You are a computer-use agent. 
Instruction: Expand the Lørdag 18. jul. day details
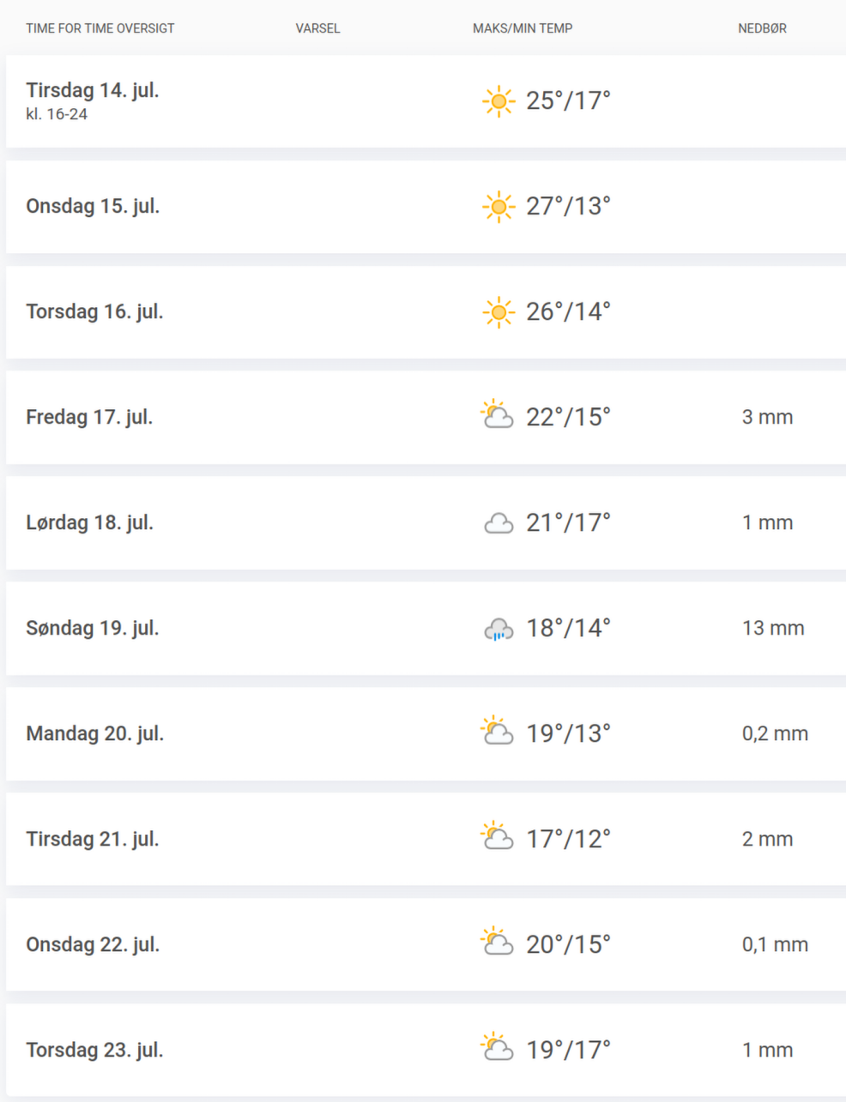426,523
